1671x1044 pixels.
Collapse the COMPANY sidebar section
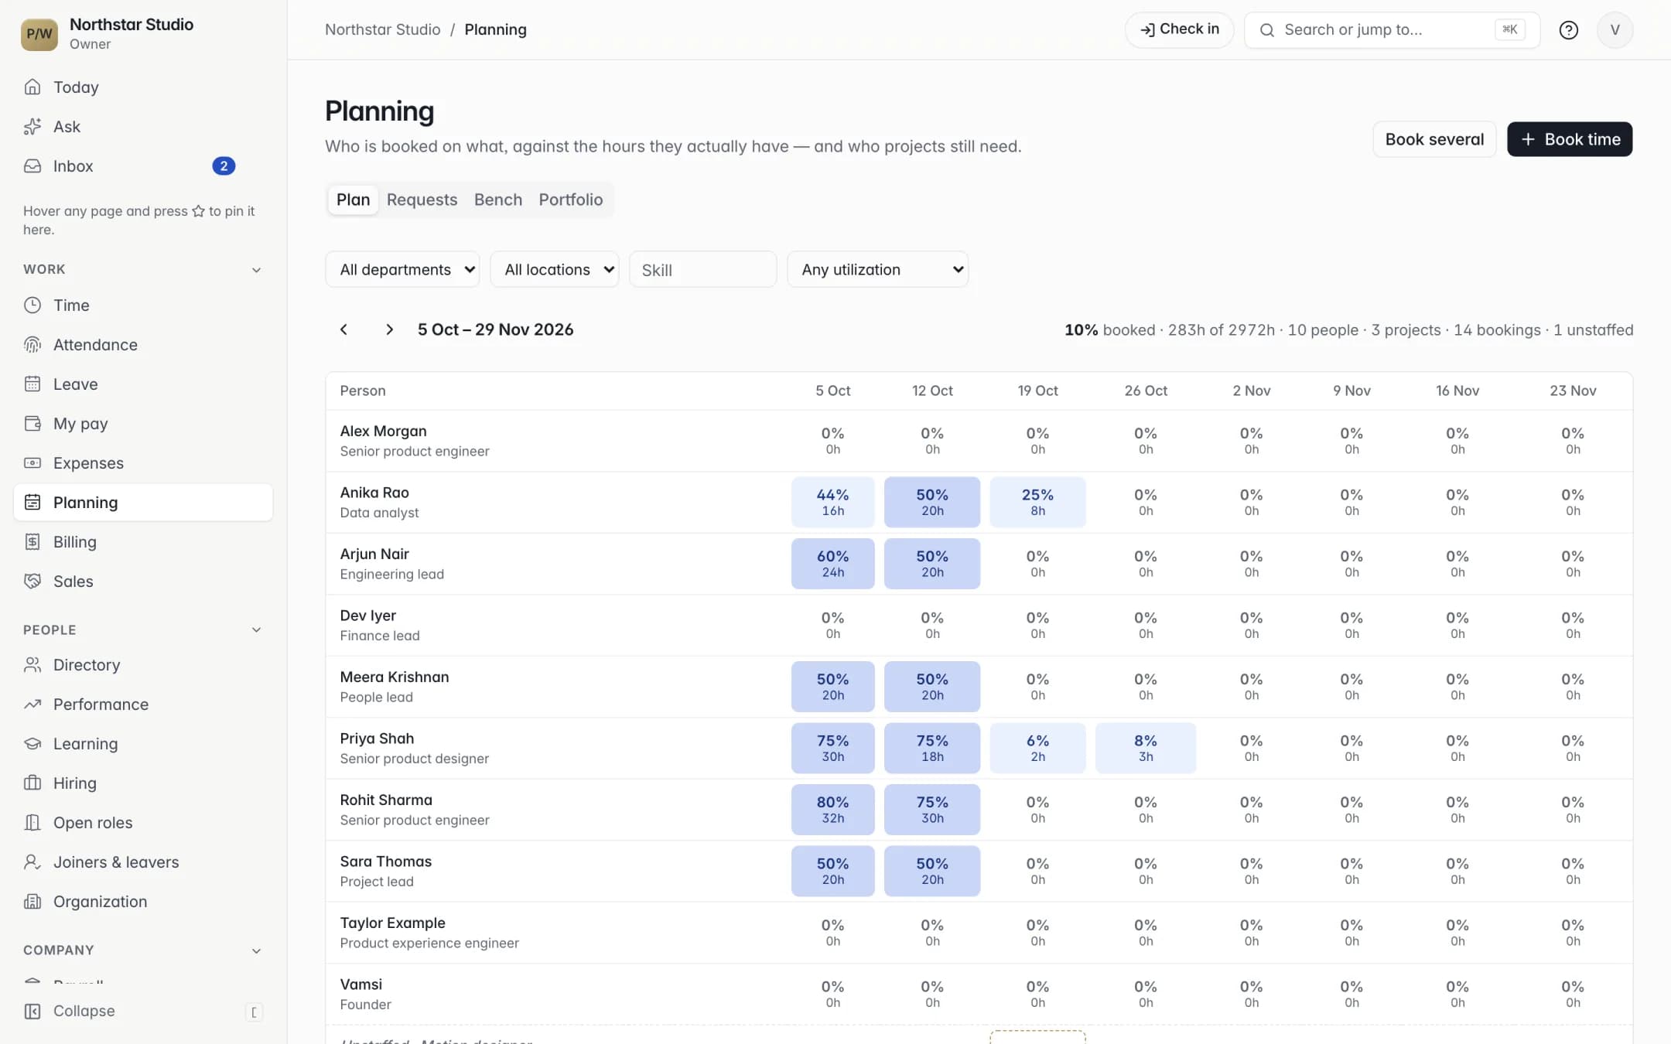256,950
